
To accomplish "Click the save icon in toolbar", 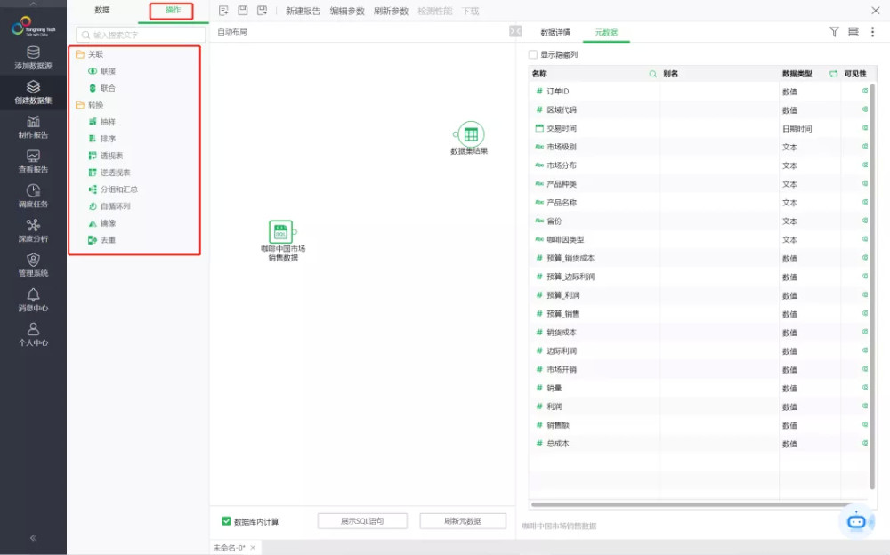I will pyautogui.click(x=243, y=10).
